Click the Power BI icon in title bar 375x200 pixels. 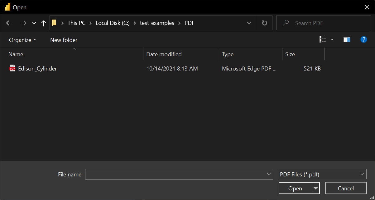(7, 7)
